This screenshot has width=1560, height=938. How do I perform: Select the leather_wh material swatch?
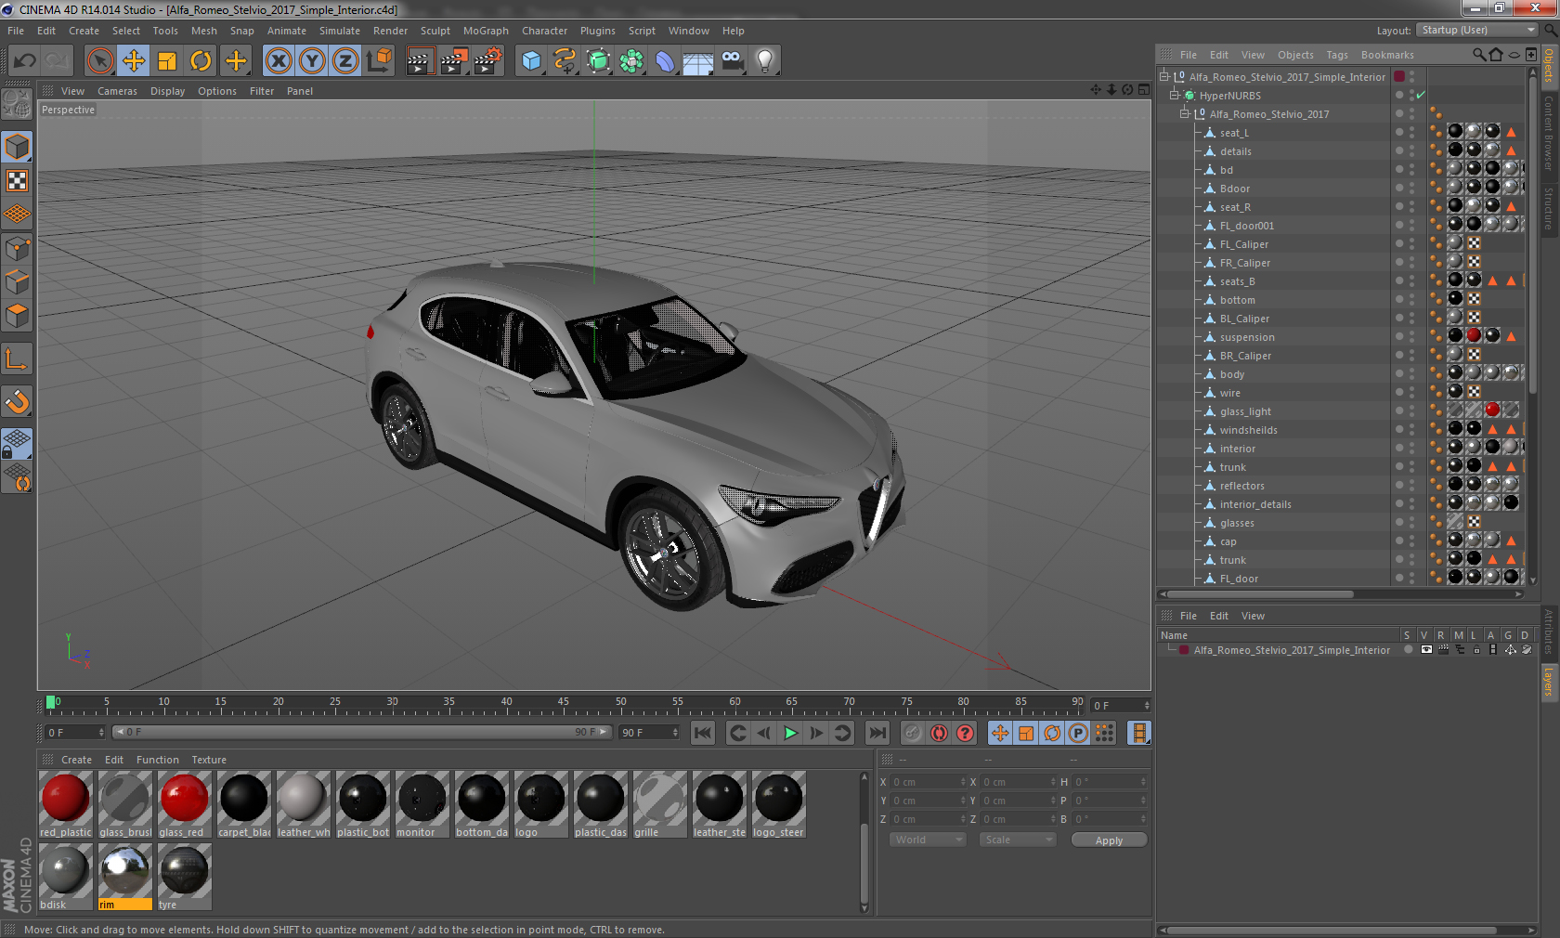click(x=304, y=804)
